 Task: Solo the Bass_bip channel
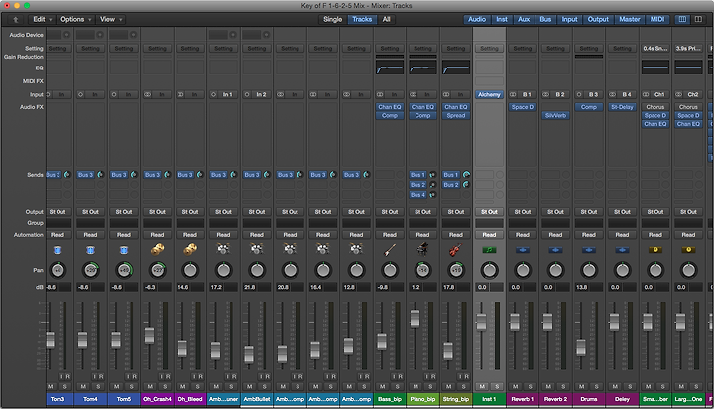click(398, 386)
